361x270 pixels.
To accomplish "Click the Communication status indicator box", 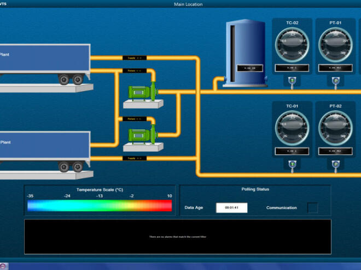I will pyautogui.click(x=313, y=208).
